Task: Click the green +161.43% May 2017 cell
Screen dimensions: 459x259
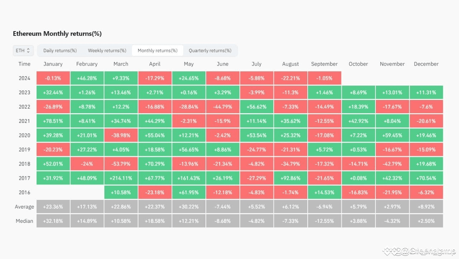Action: 189,178
